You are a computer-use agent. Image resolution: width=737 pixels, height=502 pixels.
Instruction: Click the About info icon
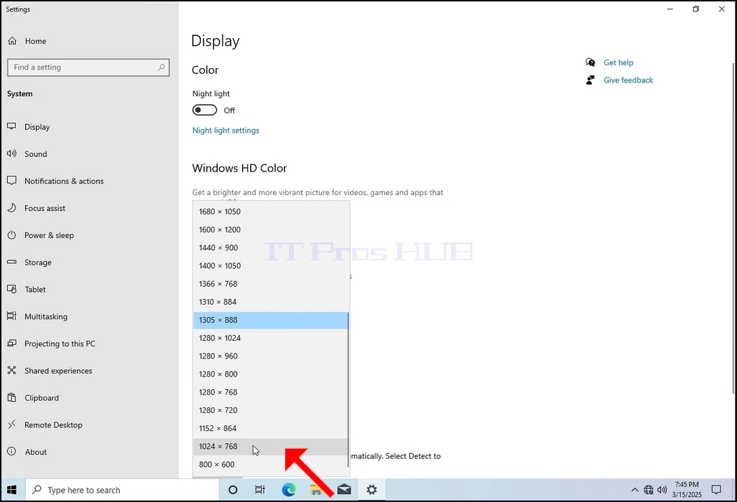pos(11,452)
